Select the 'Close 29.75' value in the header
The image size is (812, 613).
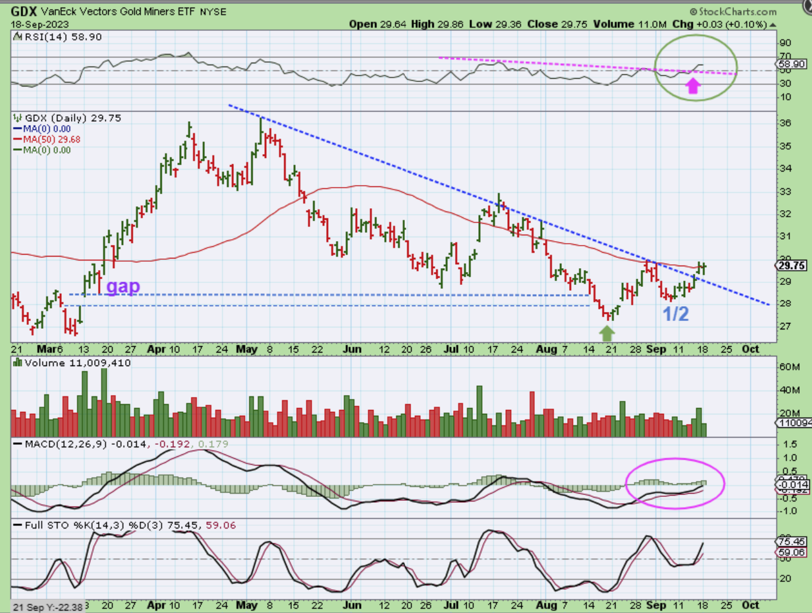point(559,24)
